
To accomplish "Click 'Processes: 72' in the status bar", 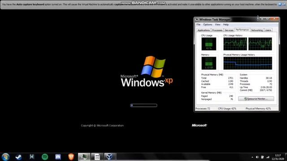I will tap(203, 109).
